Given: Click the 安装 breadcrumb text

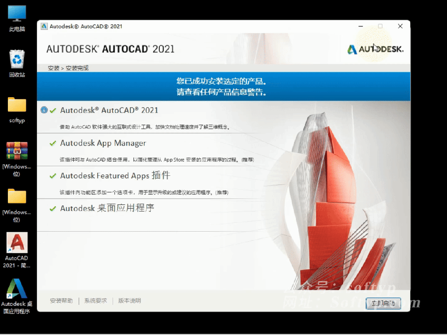Looking at the screenshot, I should point(53,68).
